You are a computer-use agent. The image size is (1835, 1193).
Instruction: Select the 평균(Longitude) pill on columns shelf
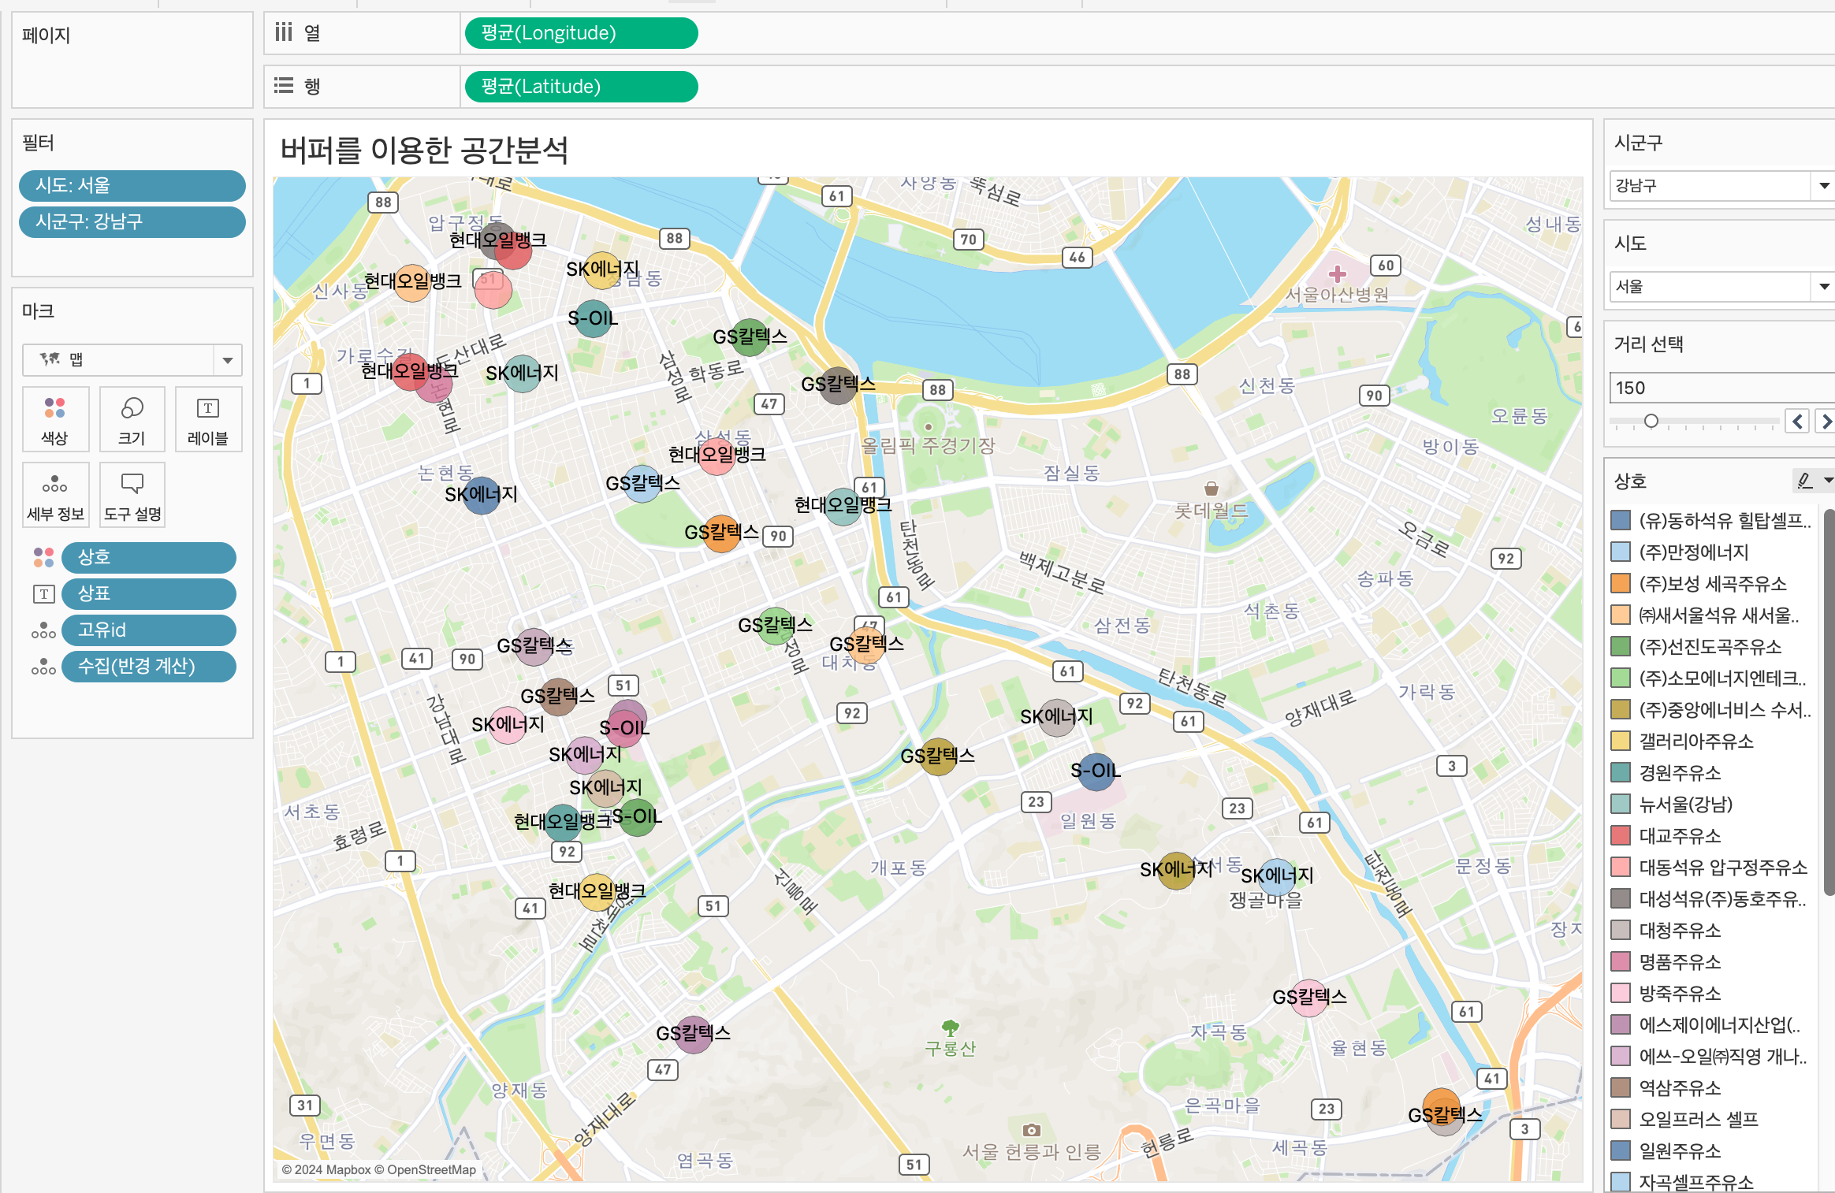[x=581, y=33]
